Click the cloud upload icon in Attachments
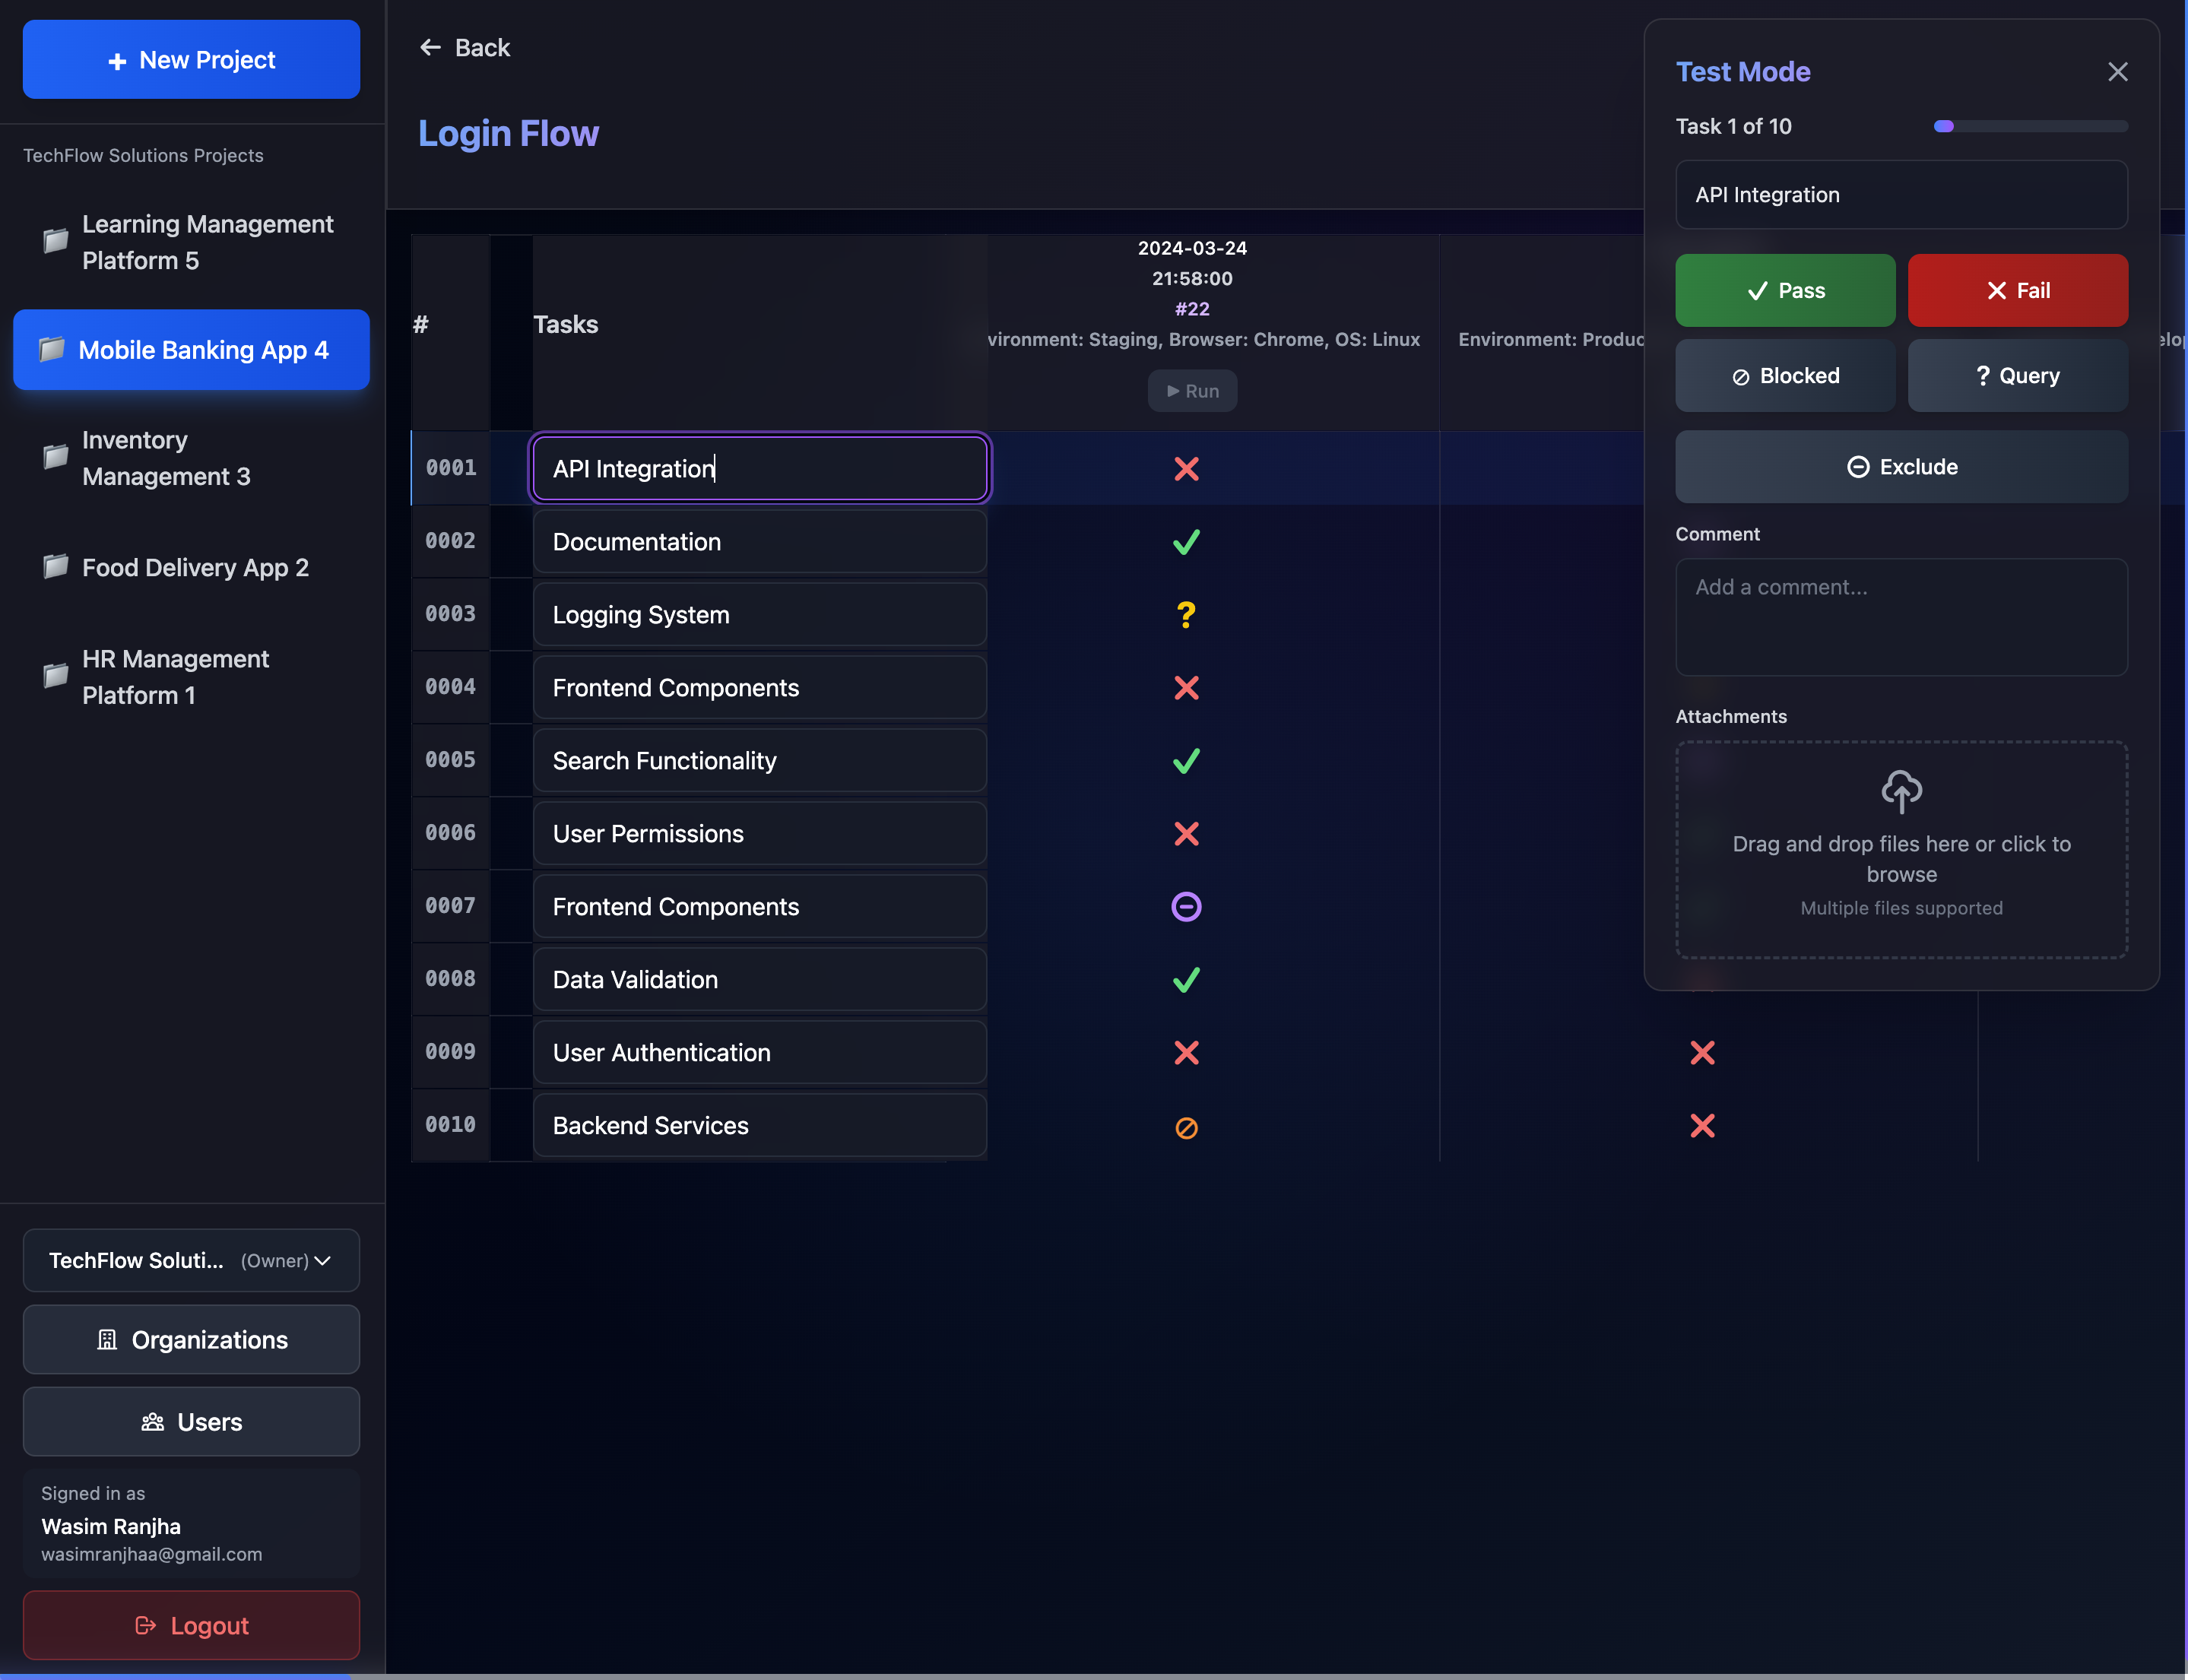 [1900, 791]
